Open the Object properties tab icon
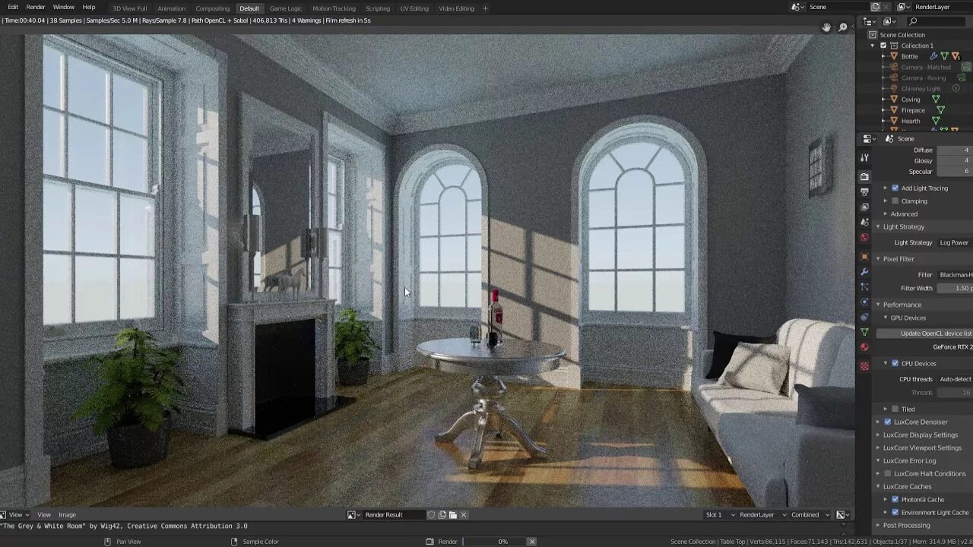 click(x=864, y=257)
